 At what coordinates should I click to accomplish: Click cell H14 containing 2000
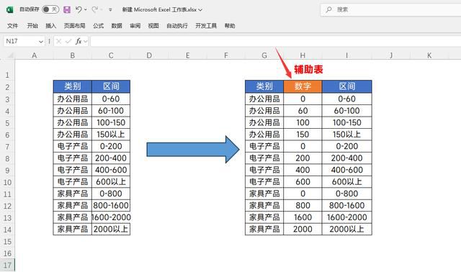coord(303,229)
